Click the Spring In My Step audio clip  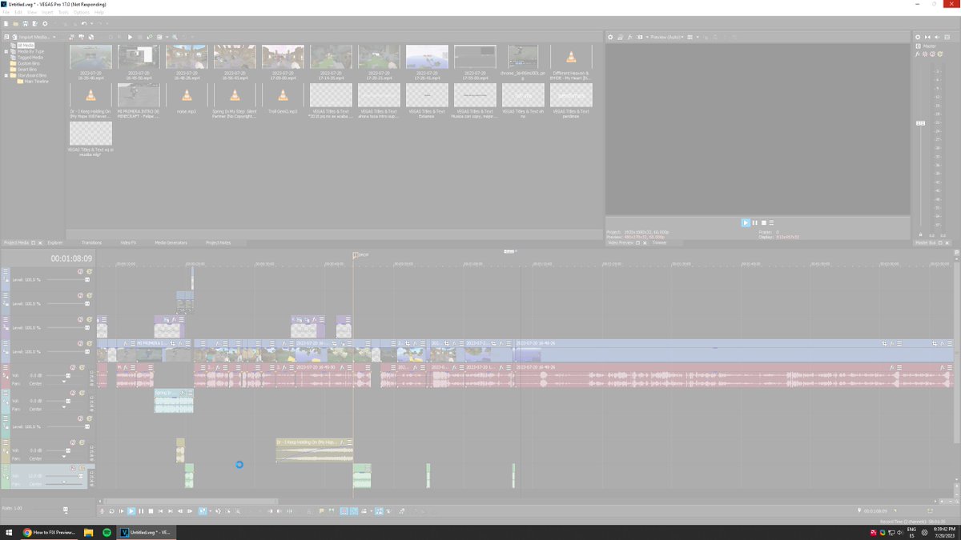tap(174, 400)
